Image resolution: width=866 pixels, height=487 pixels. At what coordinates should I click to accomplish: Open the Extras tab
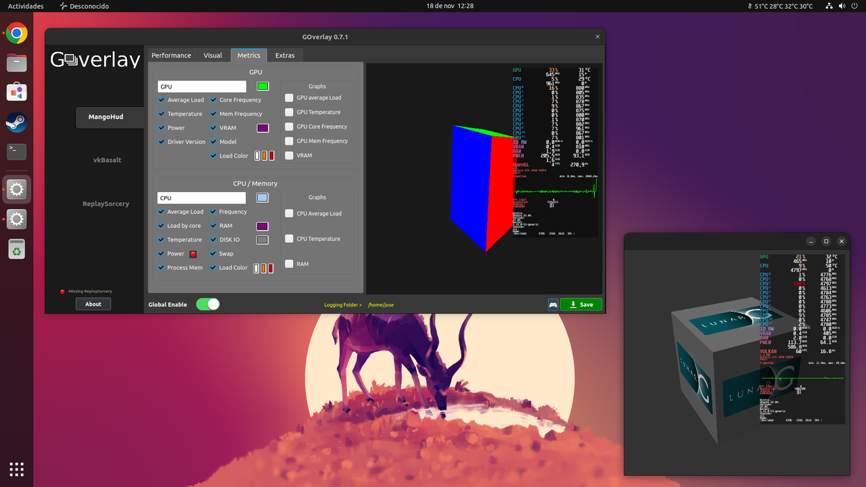[285, 55]
